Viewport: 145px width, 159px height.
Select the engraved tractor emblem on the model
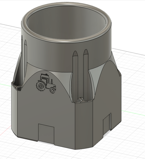(x=46, y=83)
